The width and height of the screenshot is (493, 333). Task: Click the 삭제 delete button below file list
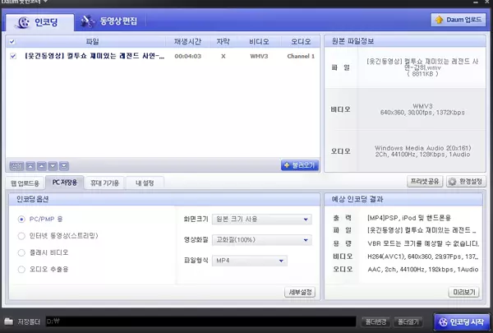pyautogui.click(x=16, y=166)
